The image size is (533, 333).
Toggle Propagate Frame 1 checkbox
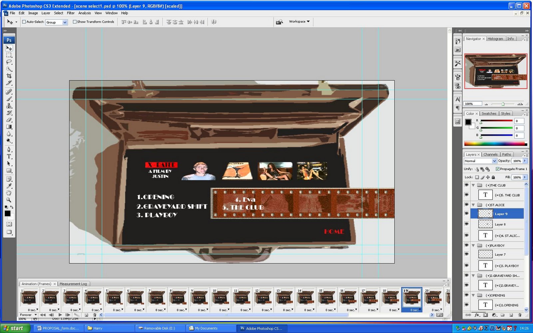click(498, 169)
